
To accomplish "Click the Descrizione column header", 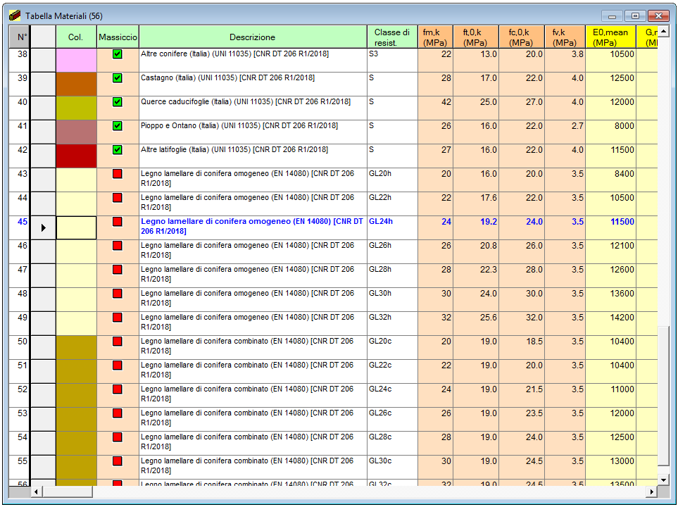I will coord(252,37).
